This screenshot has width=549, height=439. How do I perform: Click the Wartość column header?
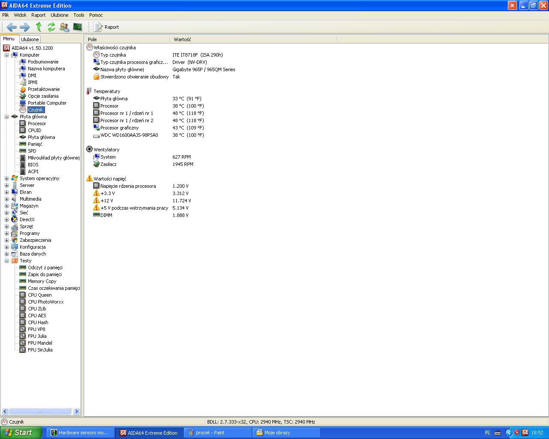pyautogui.click(x=253, y=39)
